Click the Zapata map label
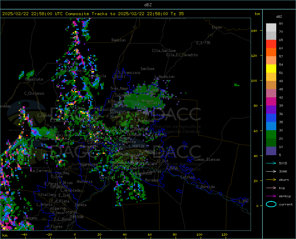 coord(81,205)
